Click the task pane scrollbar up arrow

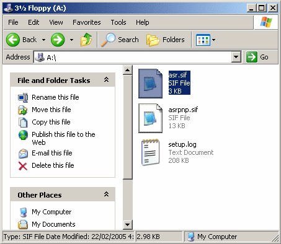point(128,70)
